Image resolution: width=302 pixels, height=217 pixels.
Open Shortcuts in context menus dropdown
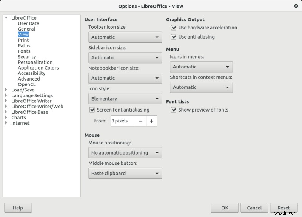(201, 87)
